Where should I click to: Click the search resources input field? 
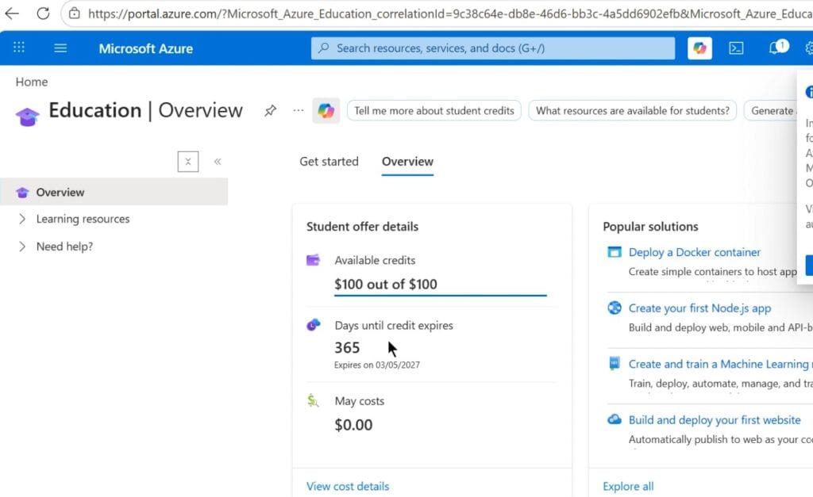click(x=492, y=48)
